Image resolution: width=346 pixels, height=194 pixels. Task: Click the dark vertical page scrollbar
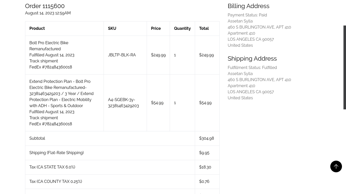344,67
